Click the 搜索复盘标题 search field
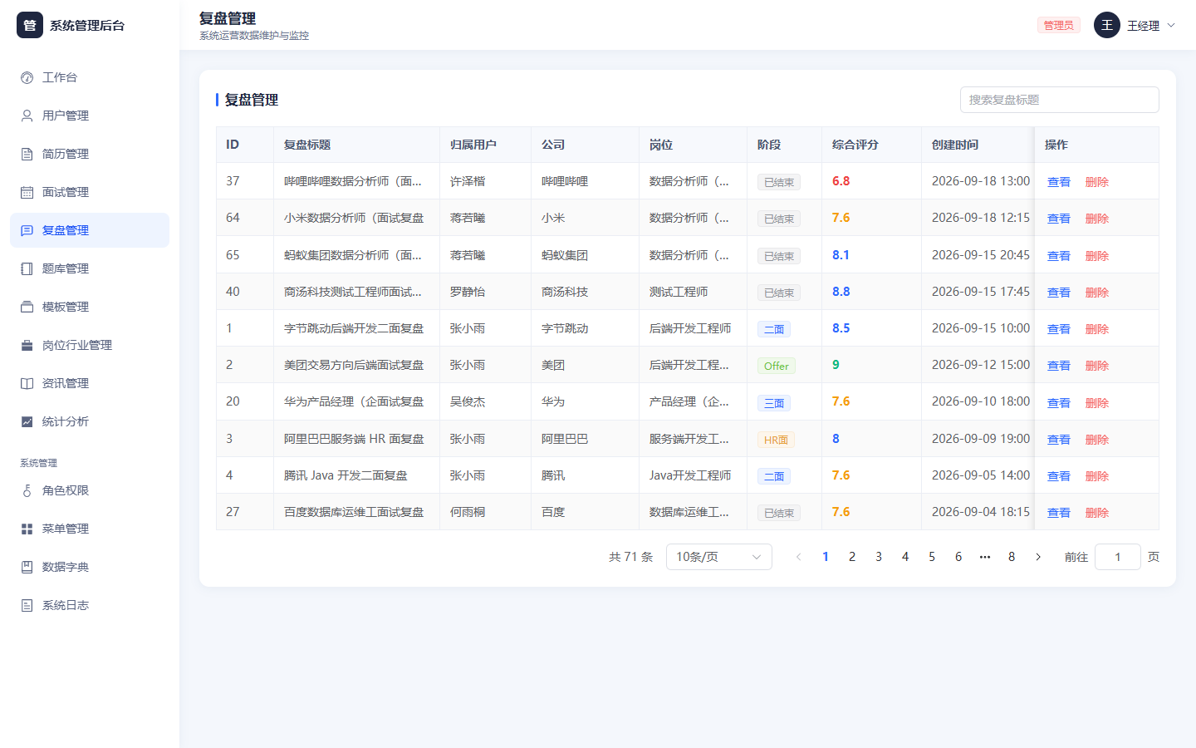This screenshot has width=1196, height=748. click(x=1060, y=100)
